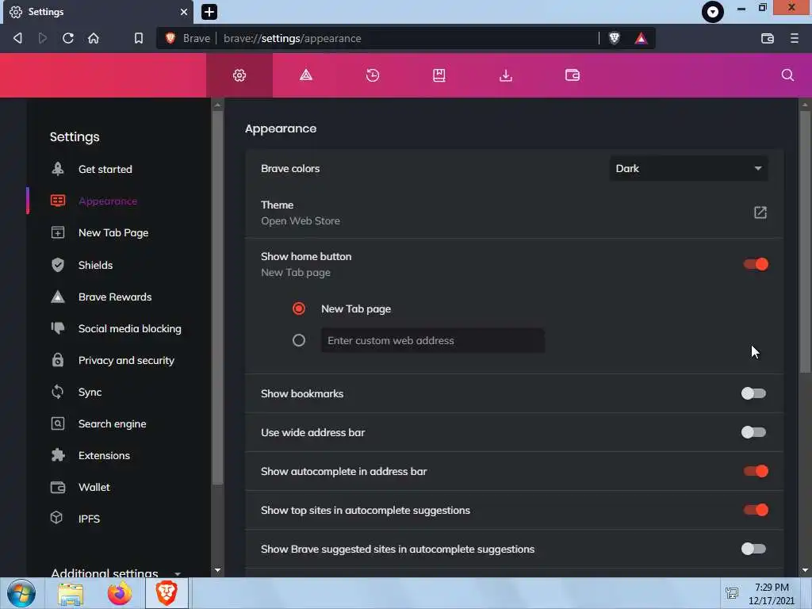This screenshot has height=609, width=812.
Task: Click the Enter custom web address field
Action: point(432,341)
